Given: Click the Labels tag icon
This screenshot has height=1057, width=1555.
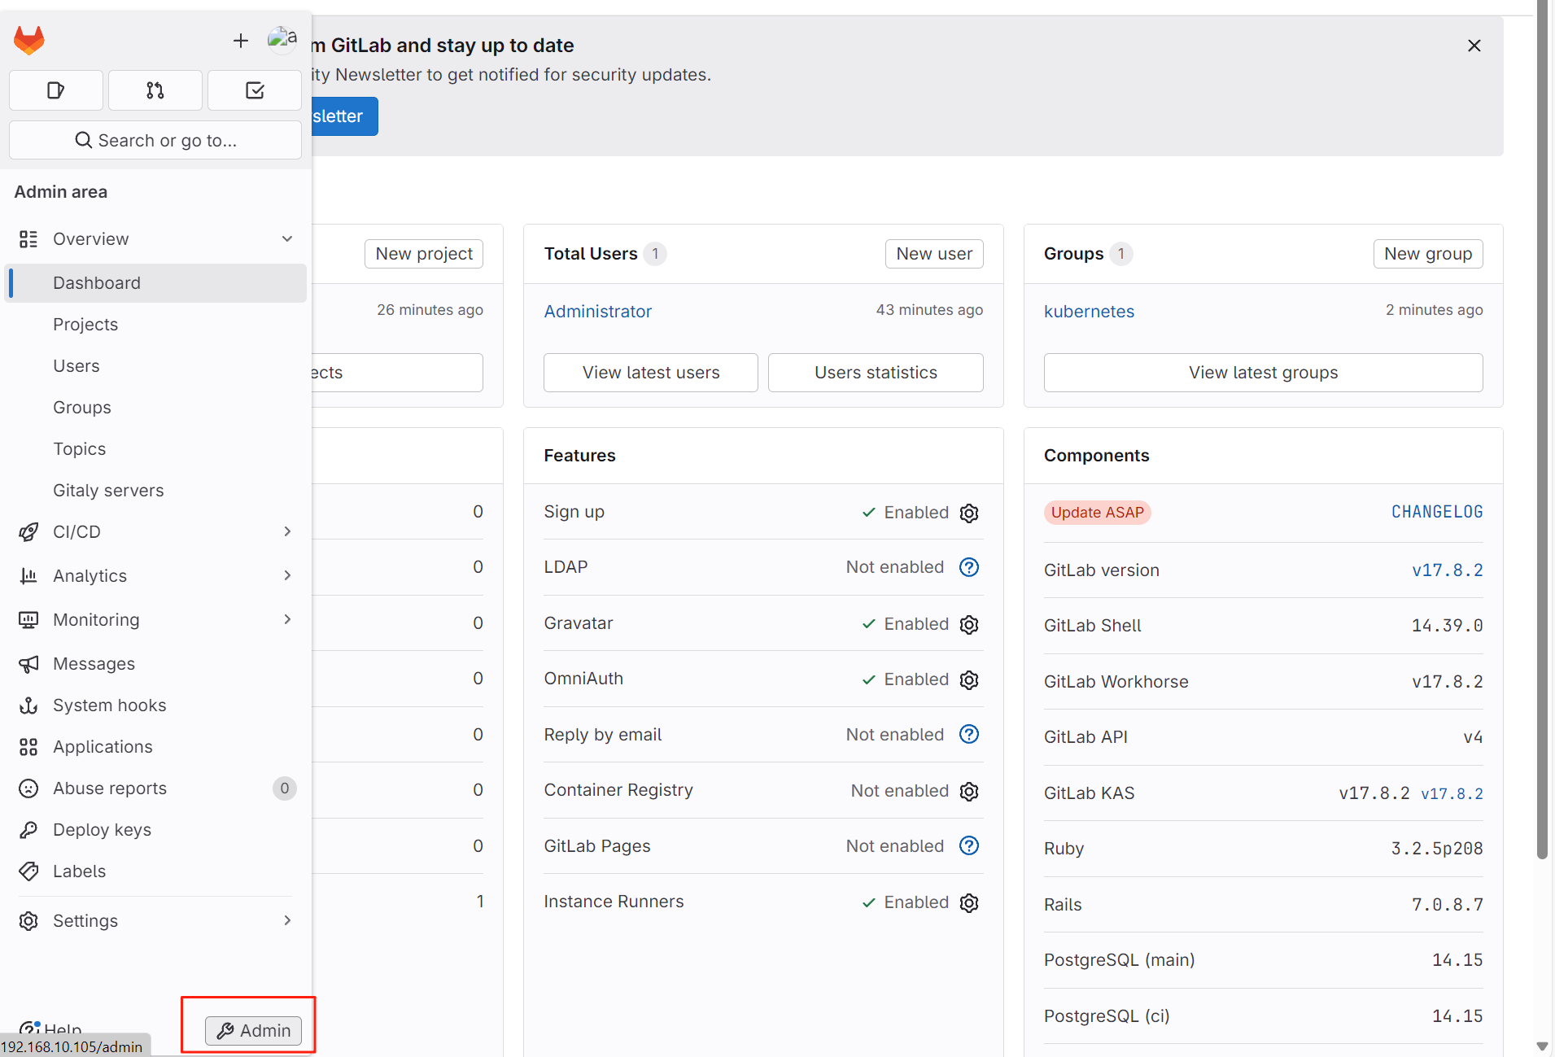Looking at the screenshot, I should tap(28, 871).
